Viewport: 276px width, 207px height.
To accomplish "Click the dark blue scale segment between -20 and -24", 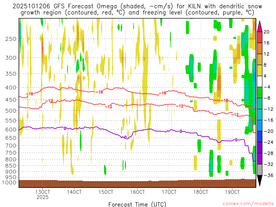I will pos(260,137).
